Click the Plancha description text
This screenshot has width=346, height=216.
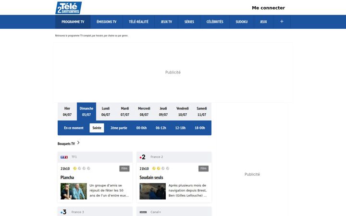click(x=109, y=191)
